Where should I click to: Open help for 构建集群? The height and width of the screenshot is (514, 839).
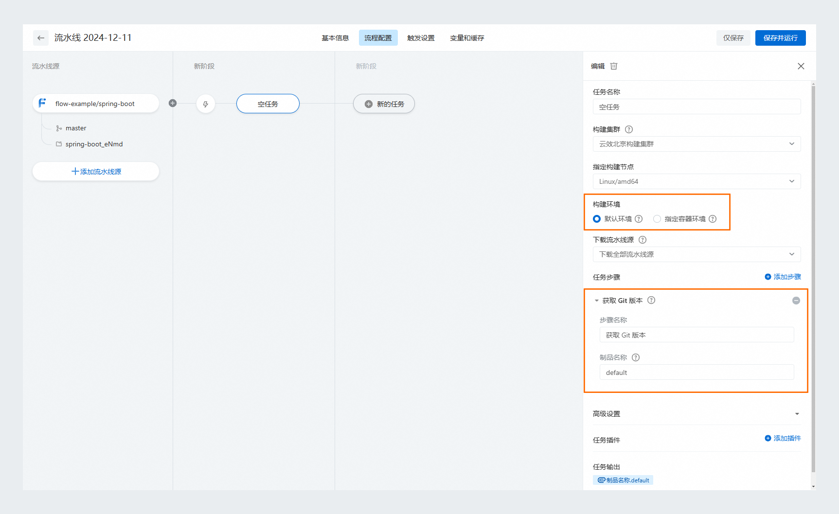point(629,129)
